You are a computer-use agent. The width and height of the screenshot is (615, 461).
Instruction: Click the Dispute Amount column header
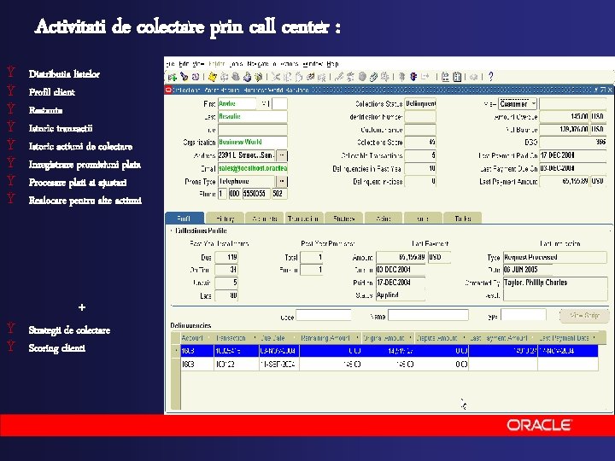(442, 338)
